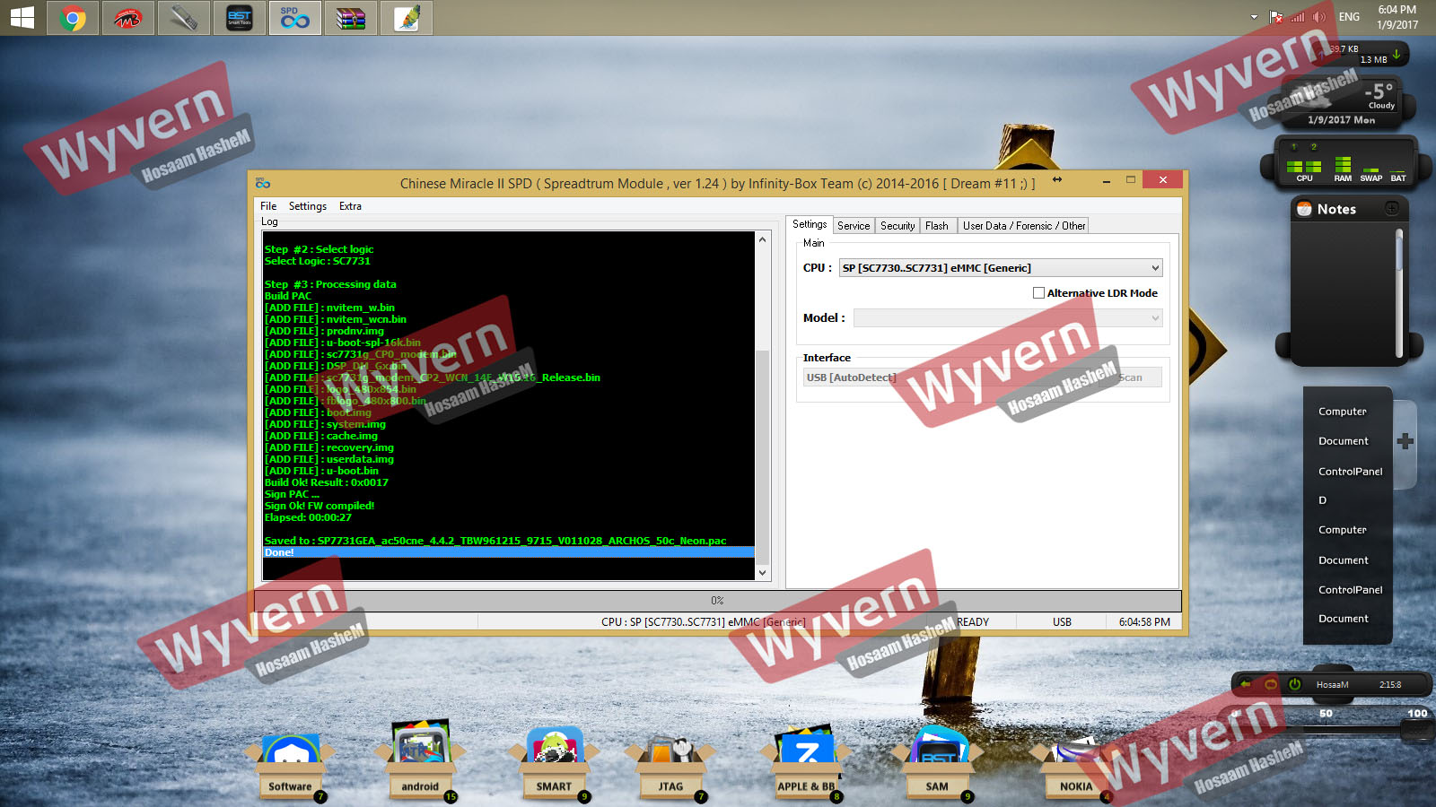Open the last Document launcher shortcut
1436x807 pixels.
pyautogui.click(x=1343, y=619)
